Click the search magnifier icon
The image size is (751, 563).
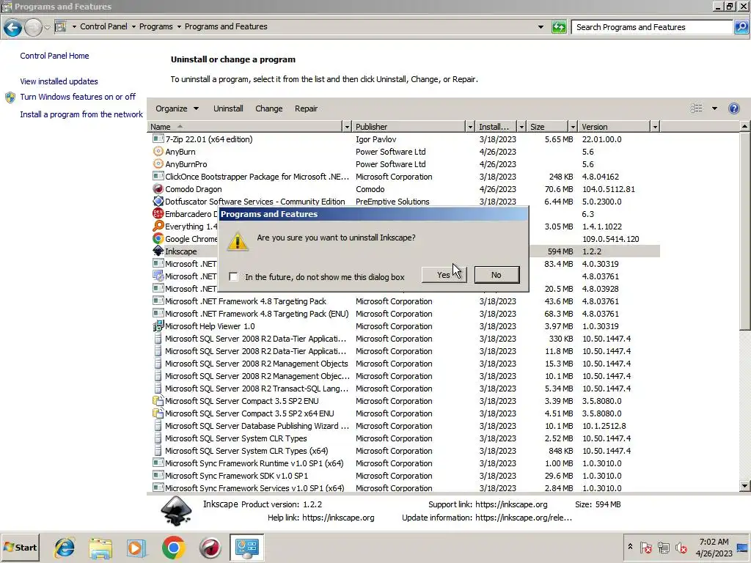pyautogui.click(x=741, y=27)
